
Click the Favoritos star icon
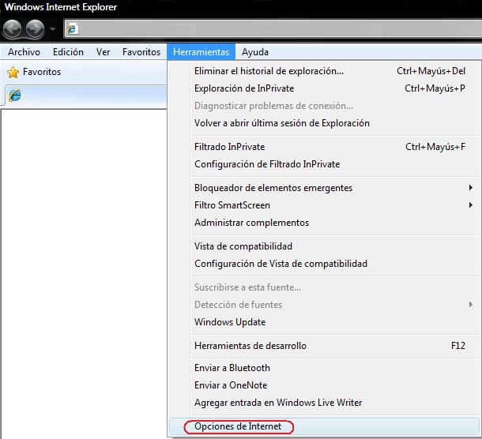tap(13, 72)
